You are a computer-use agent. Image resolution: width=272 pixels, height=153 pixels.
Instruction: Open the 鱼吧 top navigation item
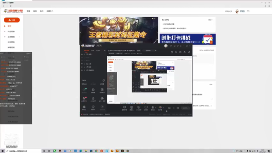coord(41,11)
